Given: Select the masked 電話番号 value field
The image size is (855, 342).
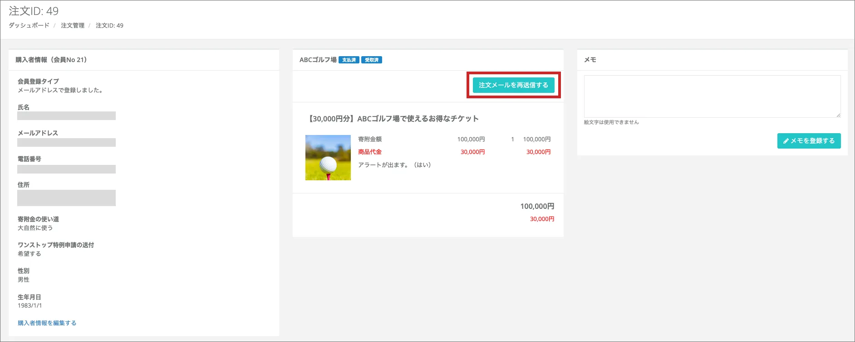Looking at the screenshot, I should click(66, 169).
